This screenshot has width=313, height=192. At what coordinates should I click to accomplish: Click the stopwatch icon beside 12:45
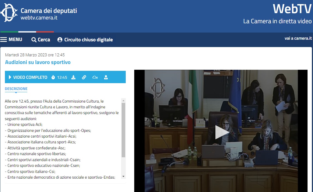[53, 77]
